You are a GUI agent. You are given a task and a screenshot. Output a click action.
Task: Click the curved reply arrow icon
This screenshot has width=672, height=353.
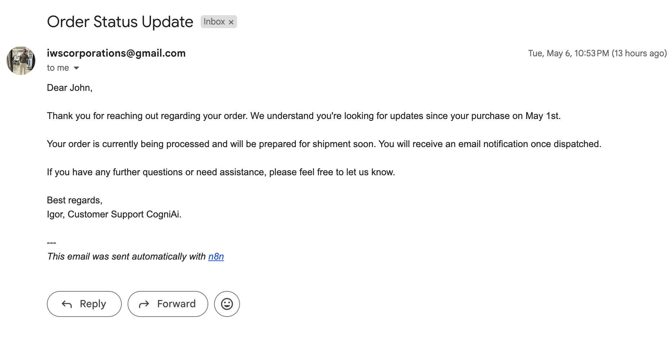coord(67,304)
